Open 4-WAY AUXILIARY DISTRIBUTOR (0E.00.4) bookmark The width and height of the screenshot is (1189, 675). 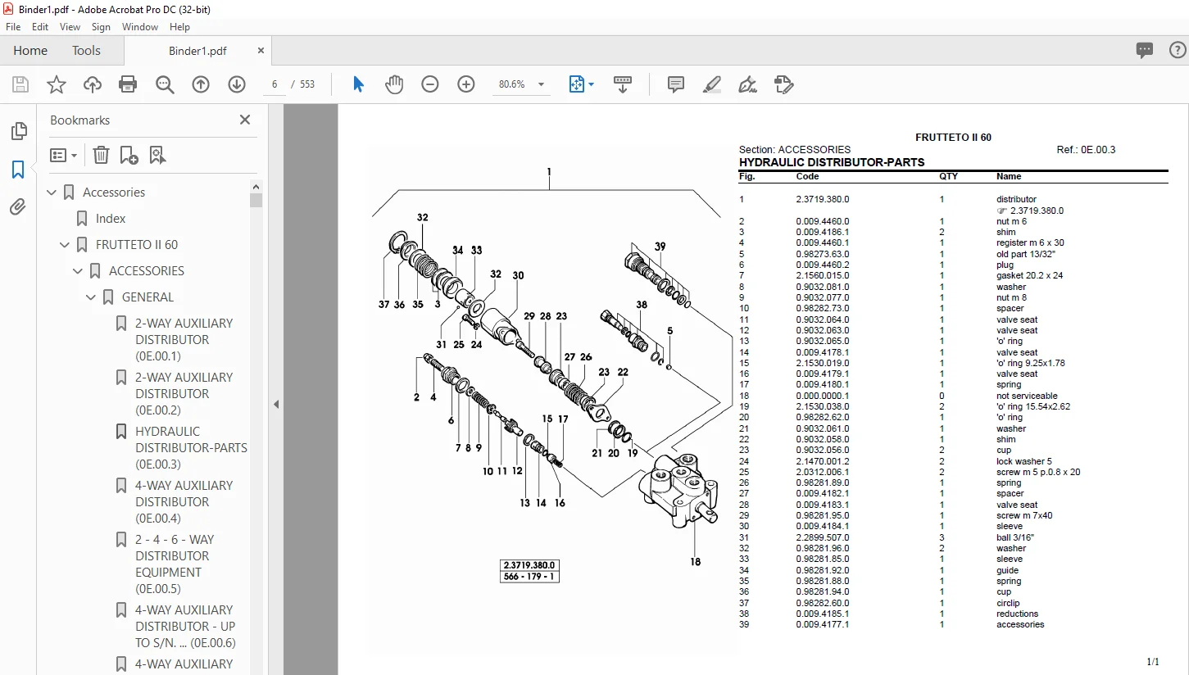point(184,502)
